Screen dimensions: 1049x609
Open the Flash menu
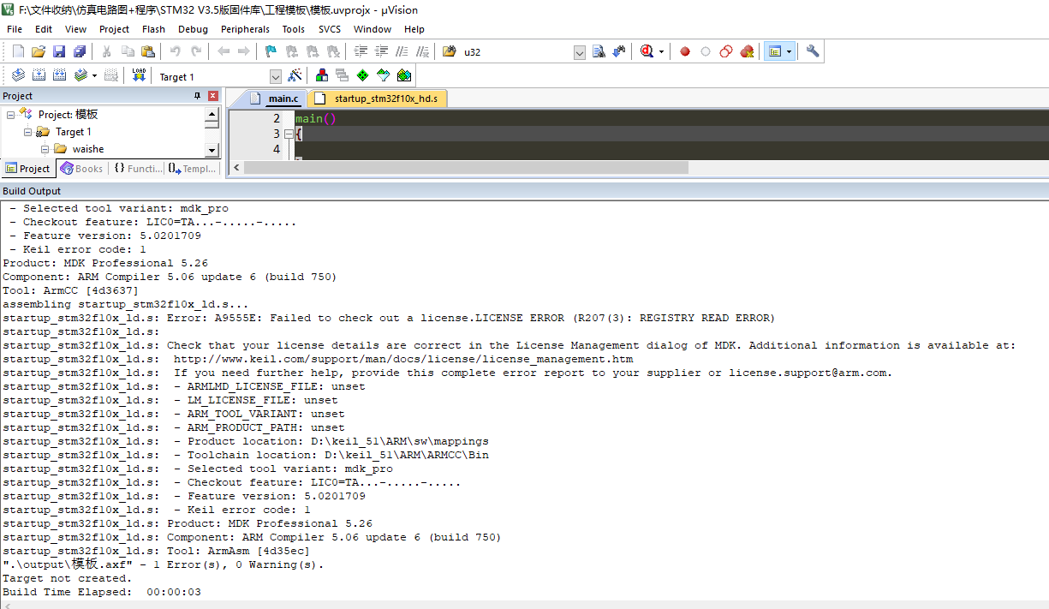tap(153, 29)
